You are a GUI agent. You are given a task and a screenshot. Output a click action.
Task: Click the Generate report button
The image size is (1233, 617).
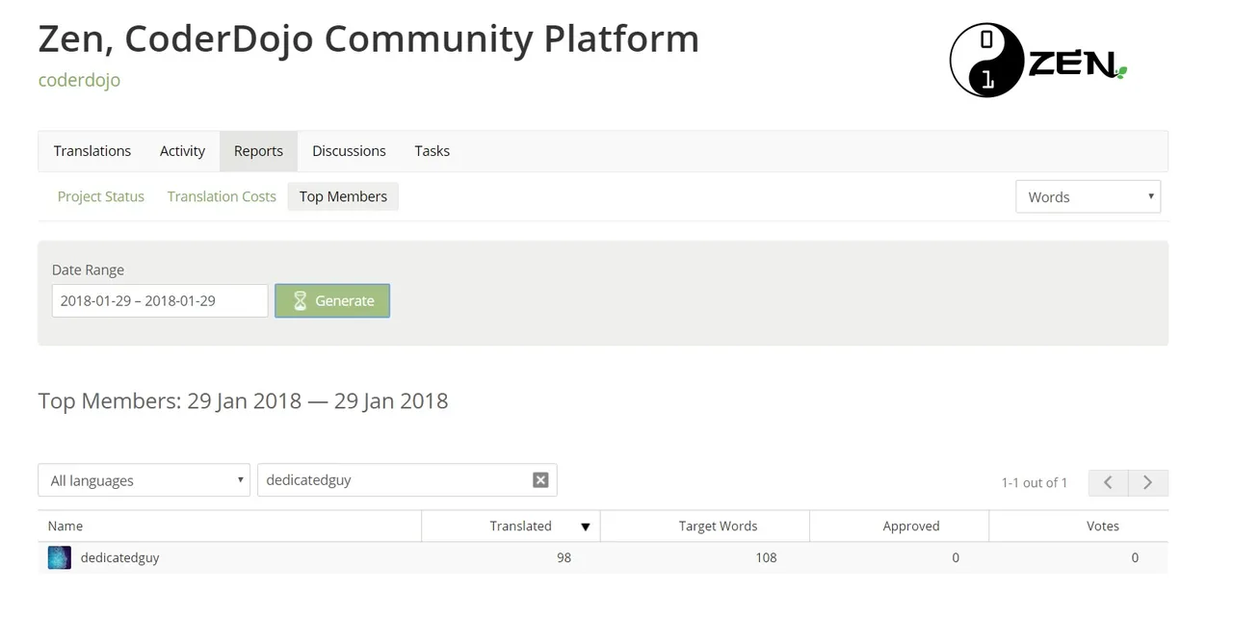332,300
